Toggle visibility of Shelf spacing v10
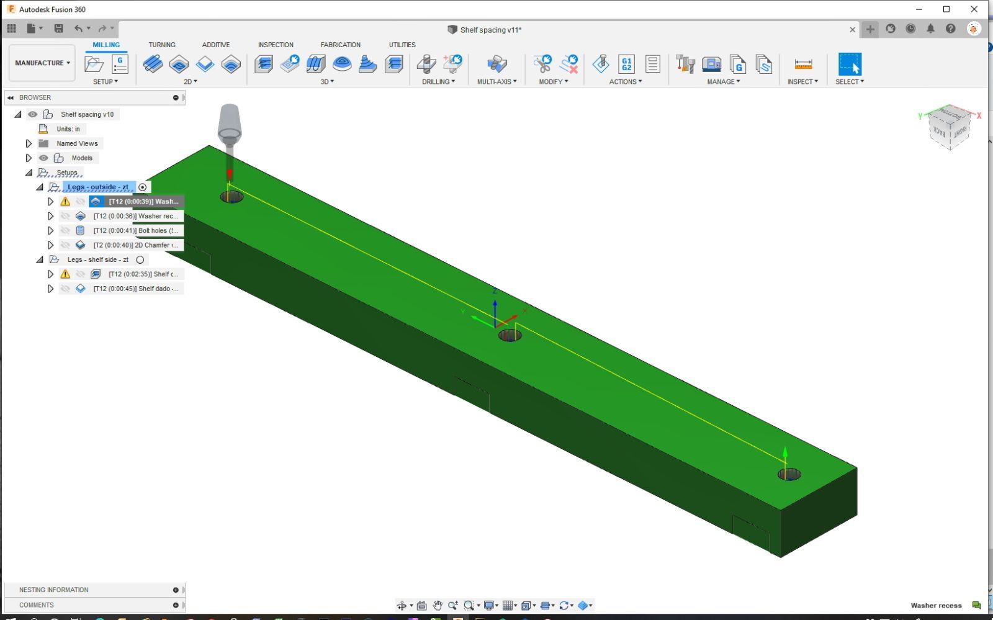 point(32,114)
